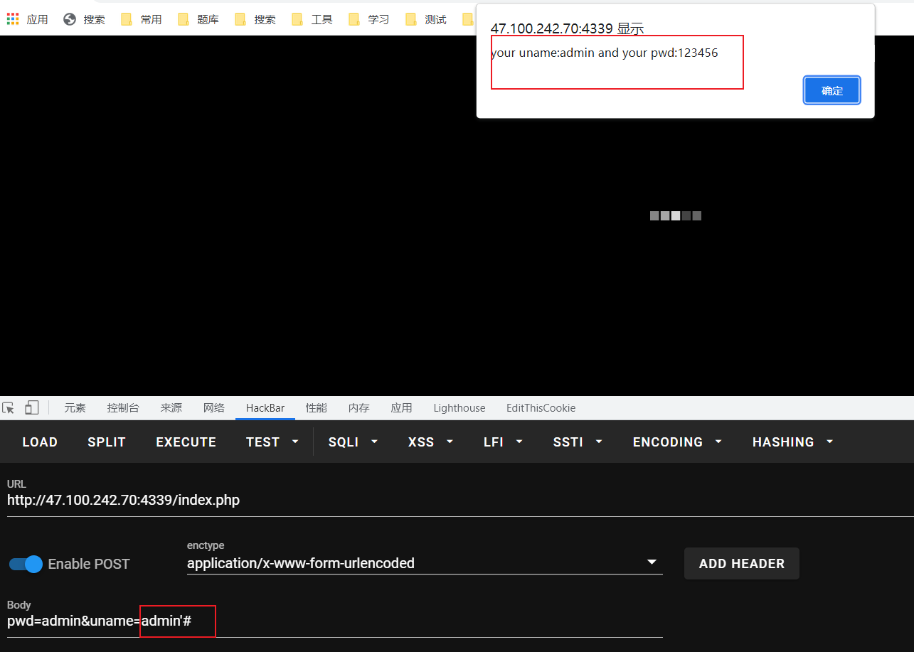The width and height of the screenshot is (914, 652).
Task: Open the 学习 bookmark folder
Action: pyautogui.click(x=368, y=19)
